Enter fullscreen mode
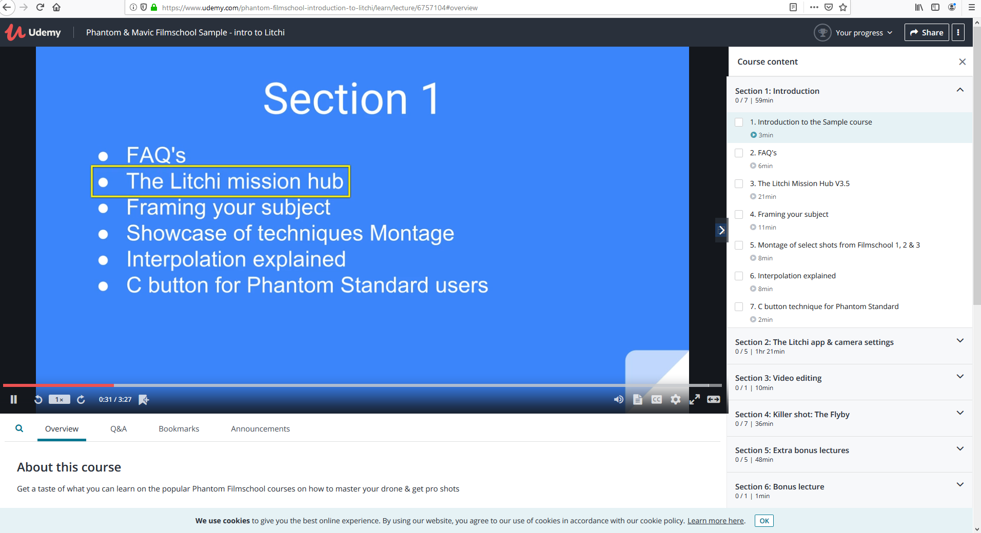 (695, 399)
